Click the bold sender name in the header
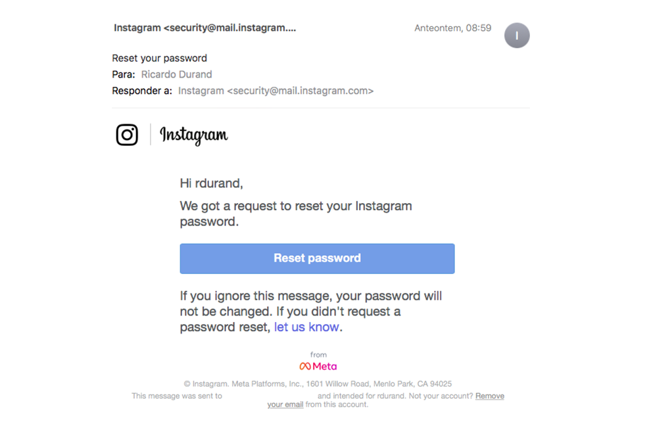This screenshot has height=441, width=651. tap(205, 28)
